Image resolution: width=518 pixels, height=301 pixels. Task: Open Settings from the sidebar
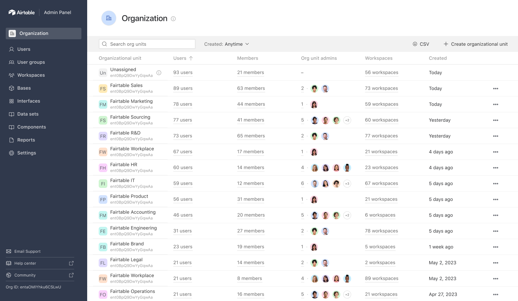point(26,153)
